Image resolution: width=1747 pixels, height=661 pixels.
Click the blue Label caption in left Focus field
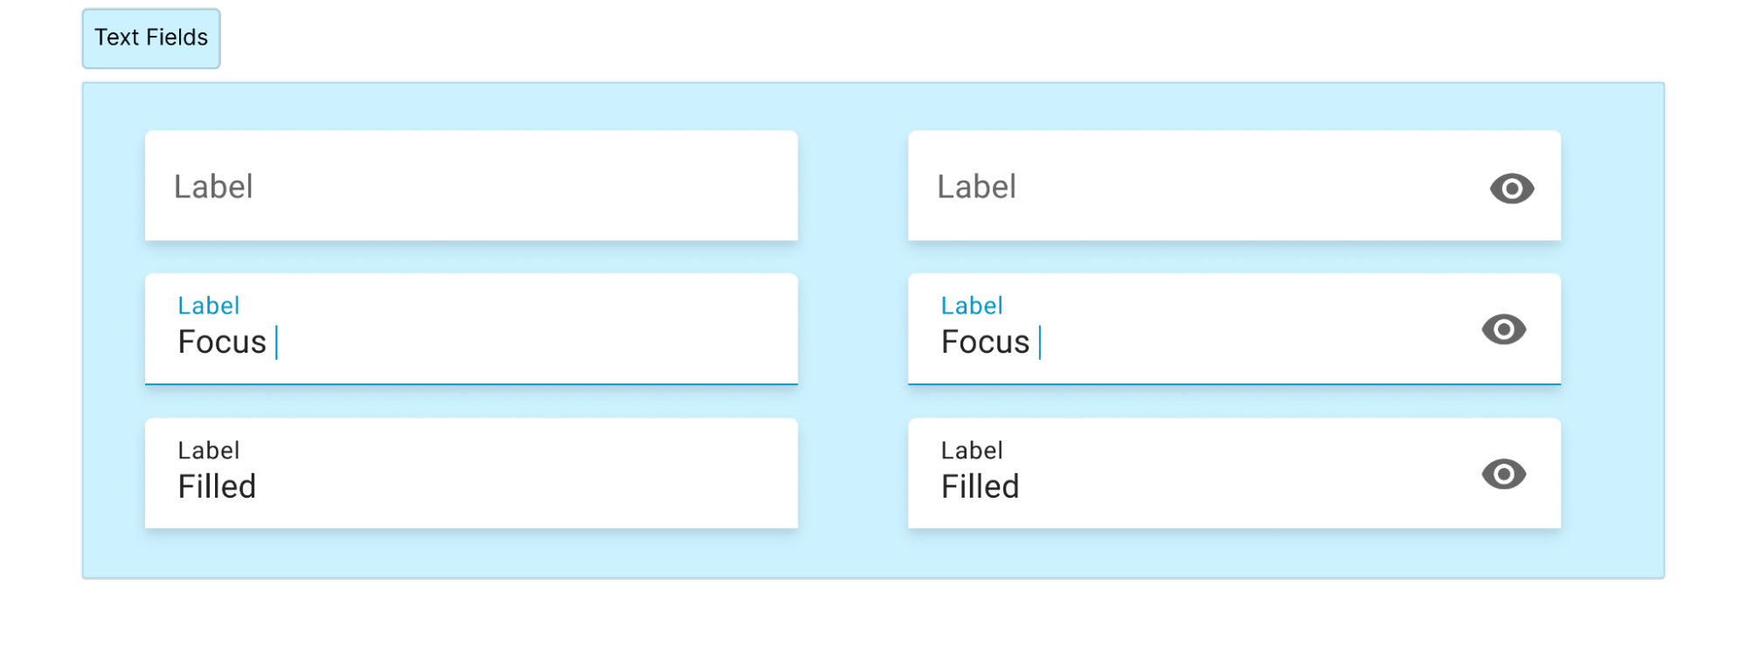[x=208, y=306]
